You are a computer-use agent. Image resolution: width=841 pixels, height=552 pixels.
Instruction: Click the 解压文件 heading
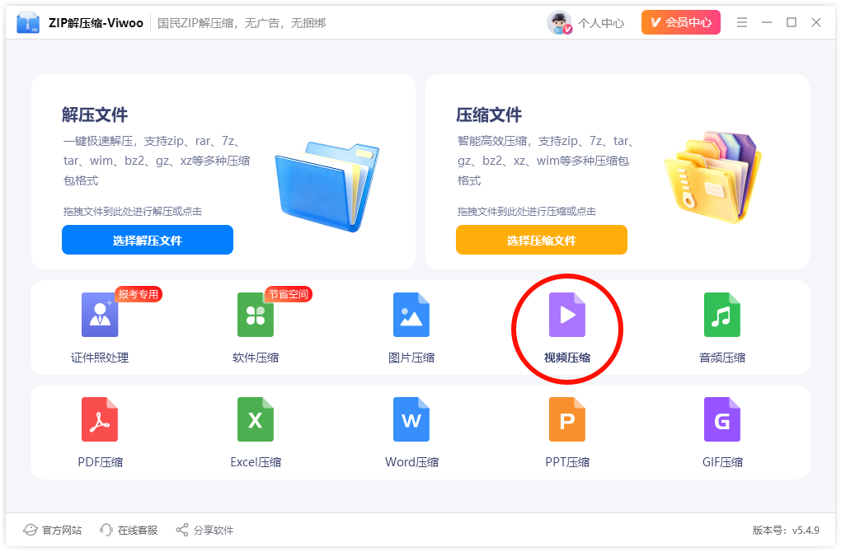pyautogui.click(x=95, y=115)
